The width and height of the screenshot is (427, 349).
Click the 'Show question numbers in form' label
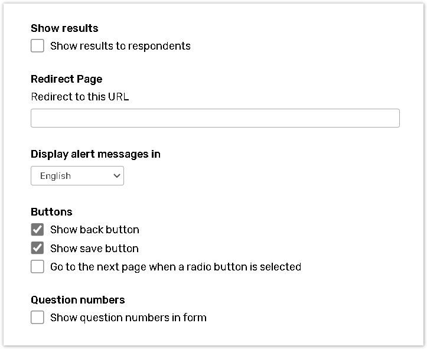pyautogui.click(x=128, y=318)
